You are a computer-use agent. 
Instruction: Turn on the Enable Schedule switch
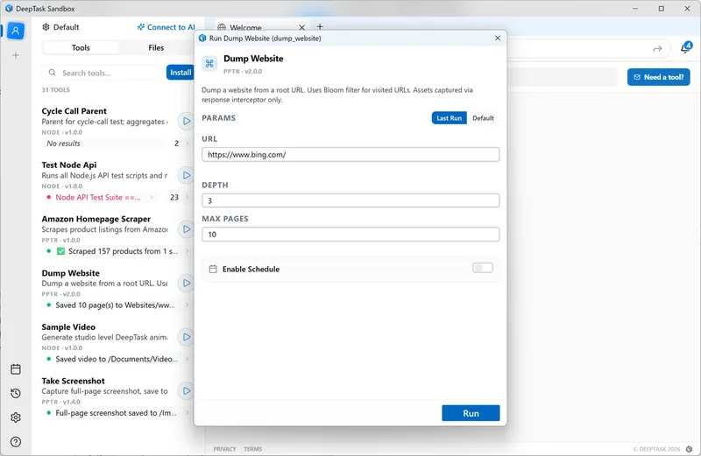pos(482,269)
